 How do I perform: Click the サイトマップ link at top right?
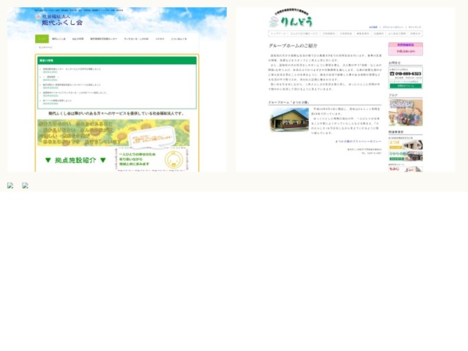416,27
